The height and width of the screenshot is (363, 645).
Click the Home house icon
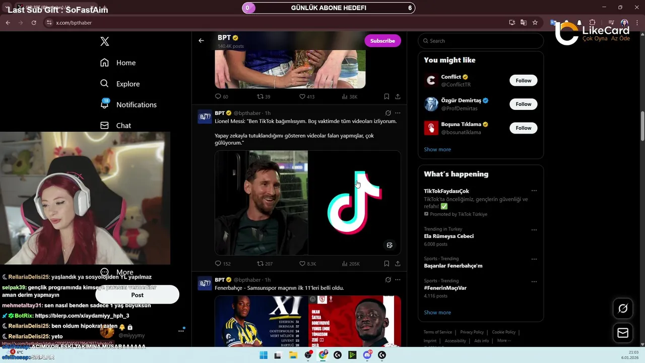[104, 63]
